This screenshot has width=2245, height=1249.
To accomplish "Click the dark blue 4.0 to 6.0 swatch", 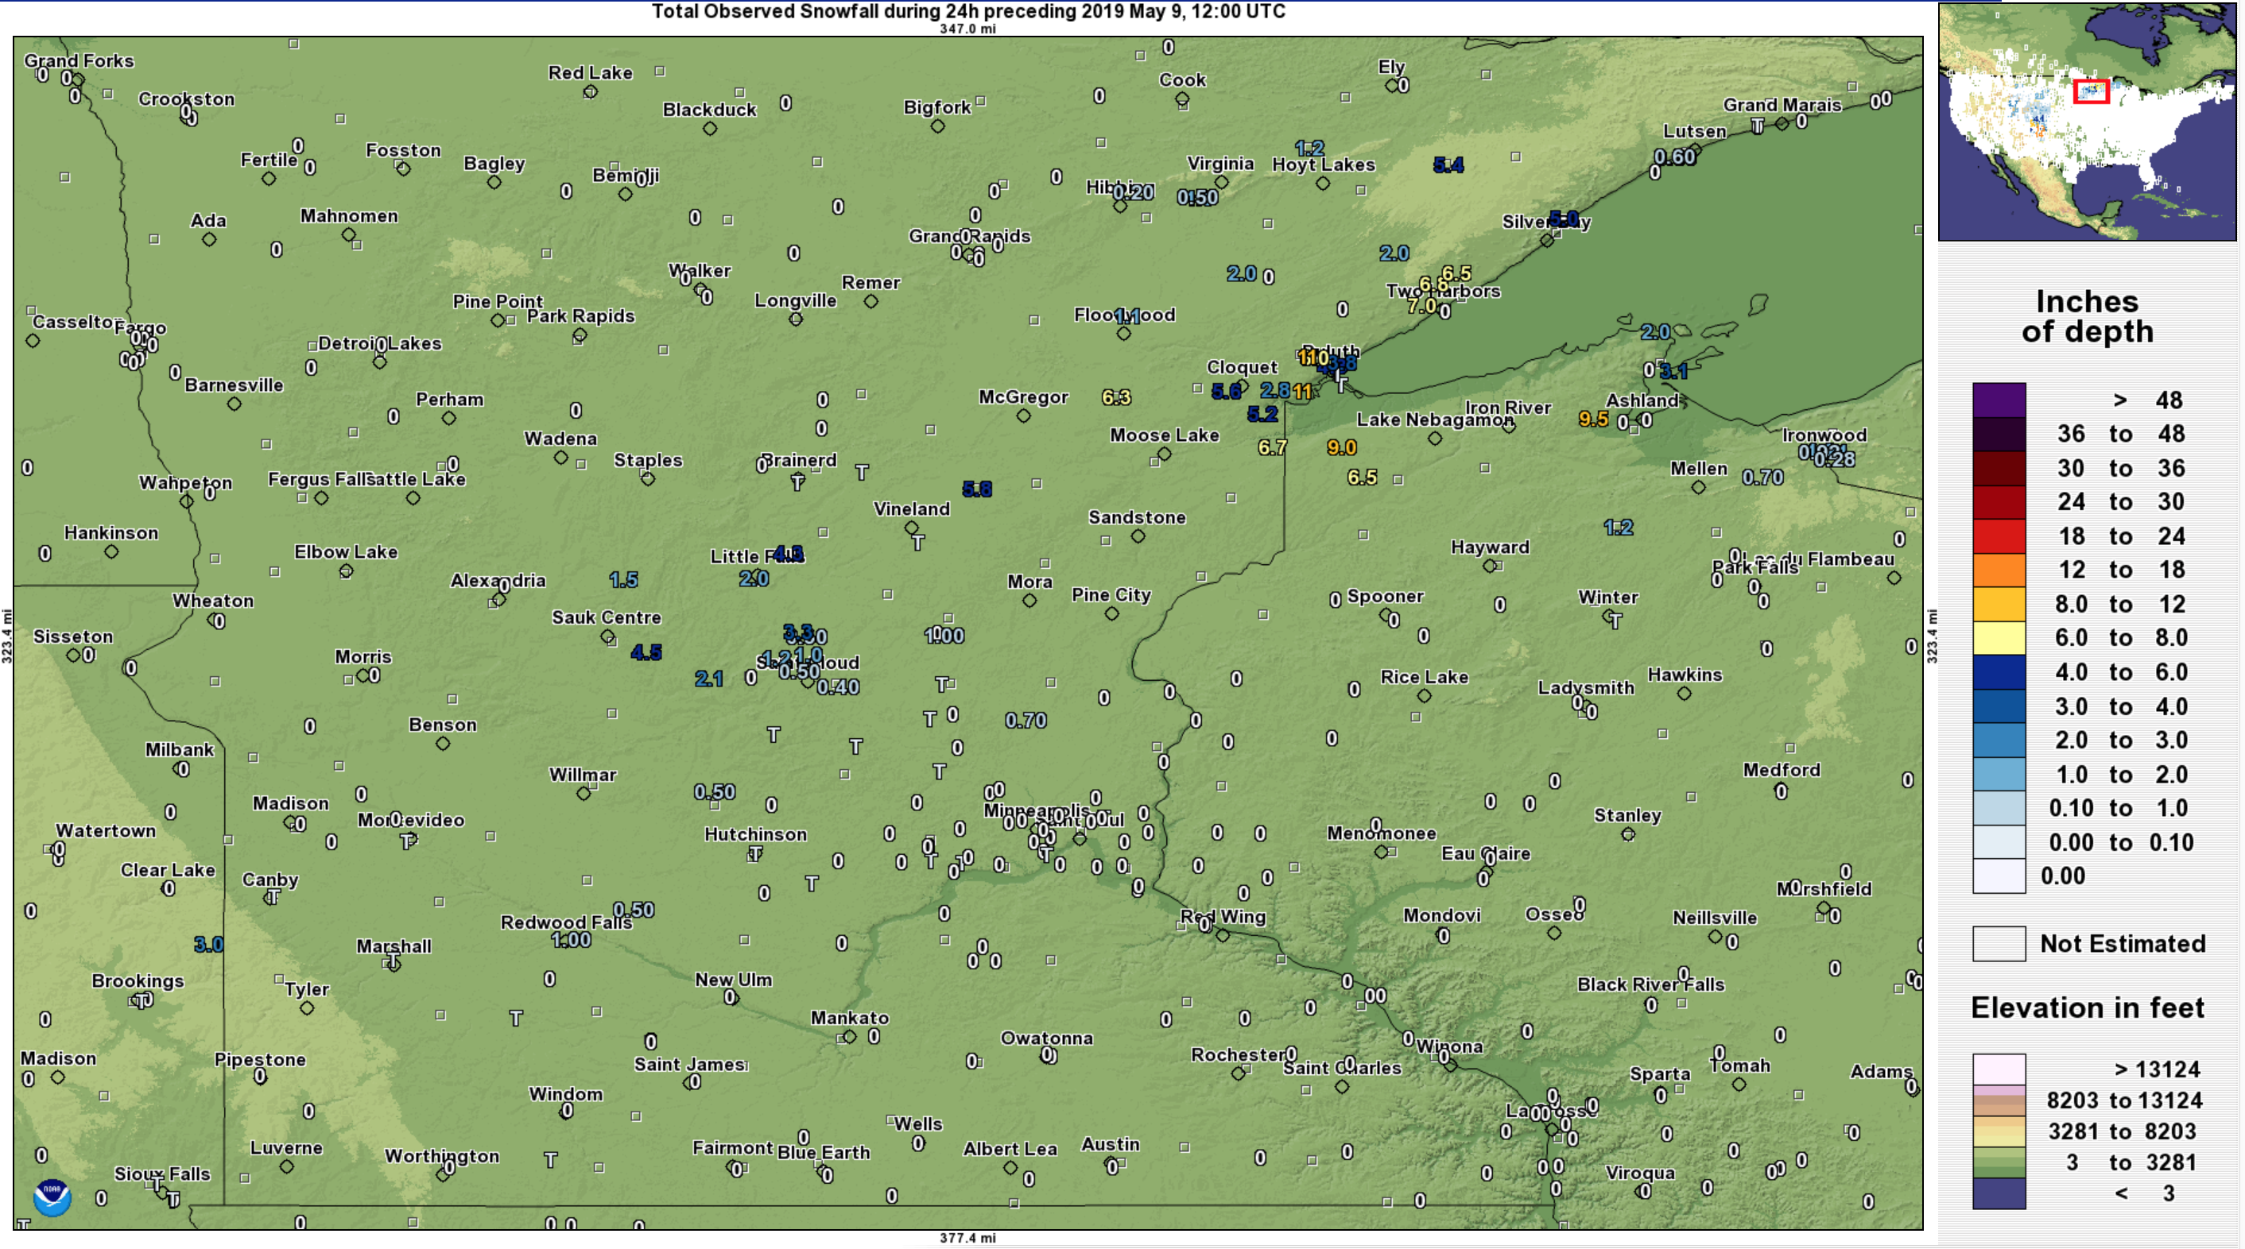I will pos(1999,671).
